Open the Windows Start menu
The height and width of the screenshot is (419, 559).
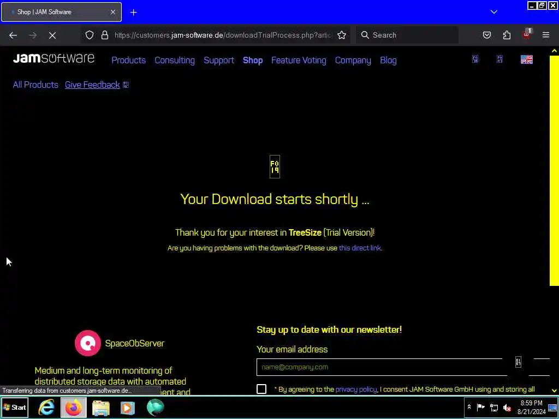(x=14, y=407)
